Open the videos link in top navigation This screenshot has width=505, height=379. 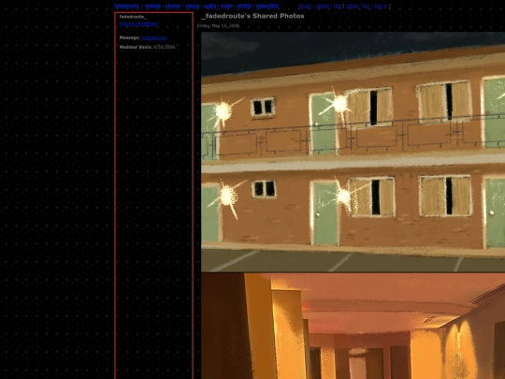tap(193, 6)
